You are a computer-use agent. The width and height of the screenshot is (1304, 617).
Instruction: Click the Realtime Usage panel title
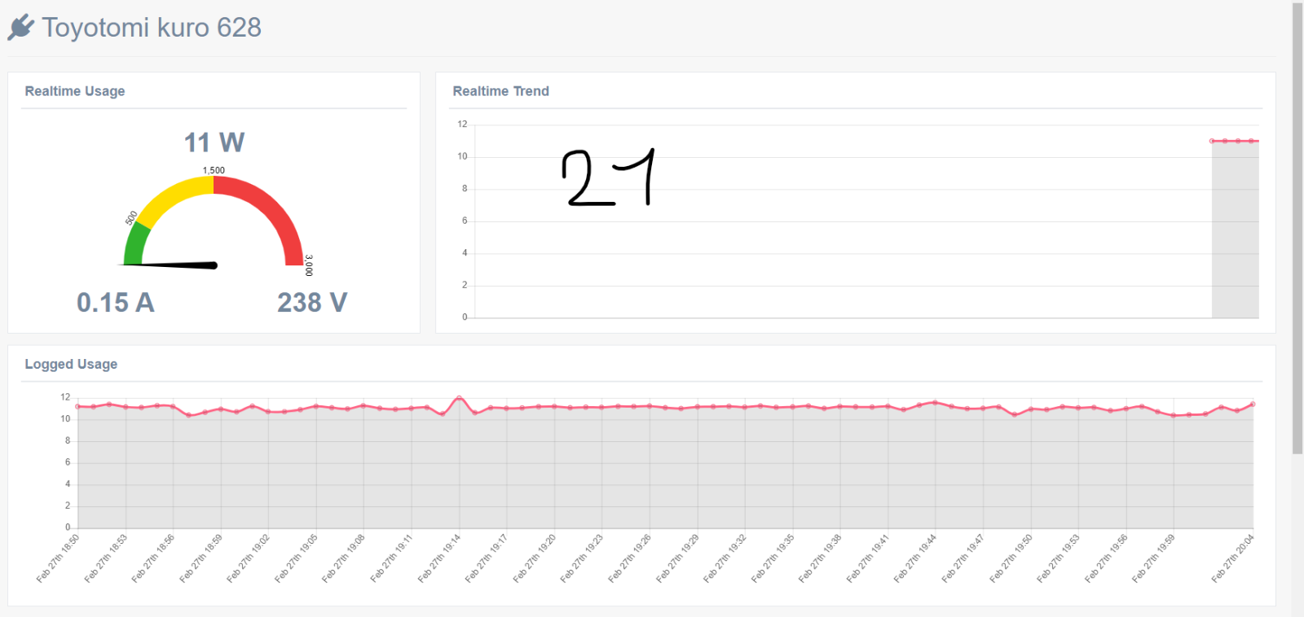click(75, 91)
